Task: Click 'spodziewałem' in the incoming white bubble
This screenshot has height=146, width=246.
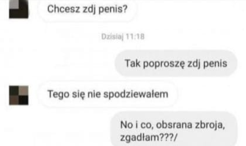Action: pyautogui.click(x=136, y=94)
